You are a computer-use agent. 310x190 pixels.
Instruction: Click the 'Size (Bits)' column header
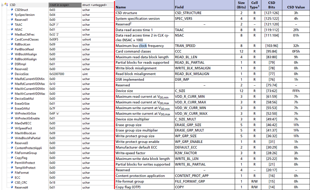pos(241,5)
